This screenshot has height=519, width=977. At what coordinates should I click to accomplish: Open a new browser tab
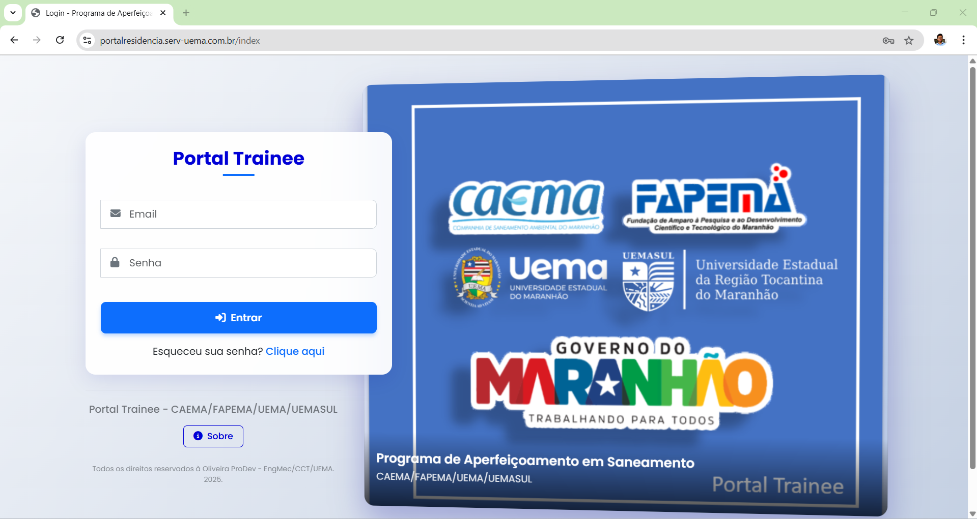coord(186,13)
